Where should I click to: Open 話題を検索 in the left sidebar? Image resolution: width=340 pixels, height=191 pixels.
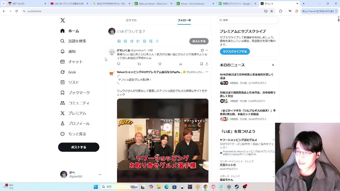[x=73, y=41]
